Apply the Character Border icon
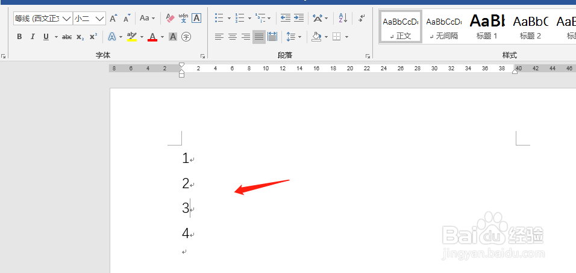 [x=196, y=18]
